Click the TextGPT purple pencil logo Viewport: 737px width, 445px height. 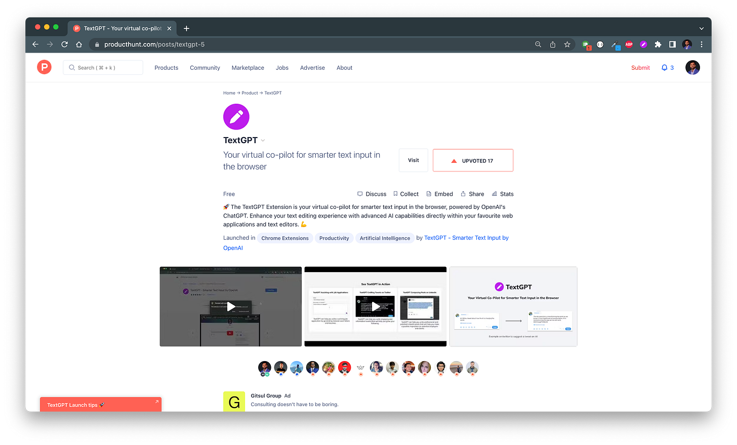coord(236,117)
